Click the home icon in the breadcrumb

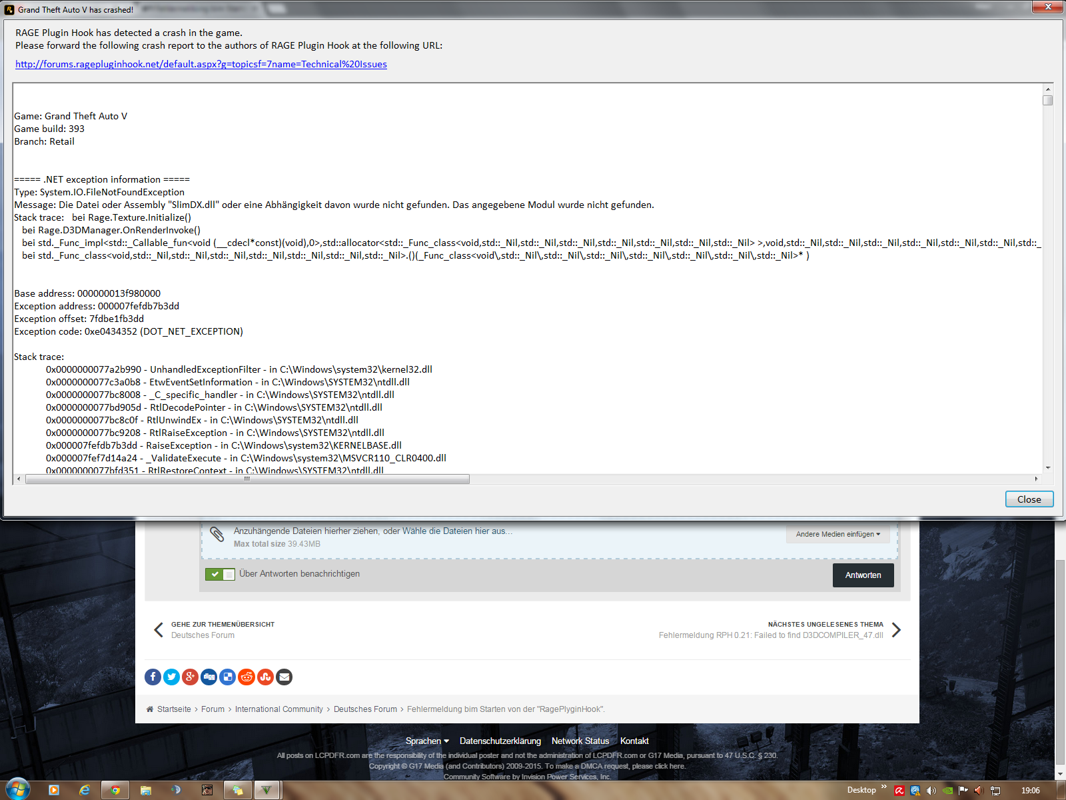(150, 709)
